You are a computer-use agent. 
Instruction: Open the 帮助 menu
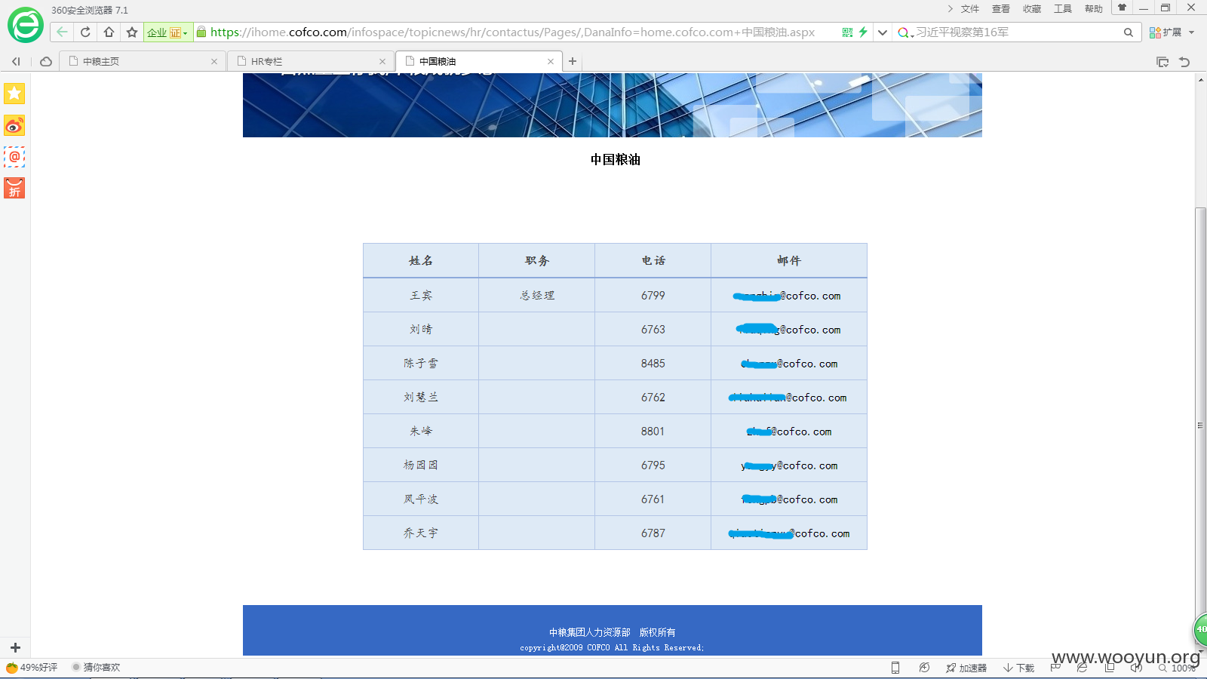click(1093, 9)
